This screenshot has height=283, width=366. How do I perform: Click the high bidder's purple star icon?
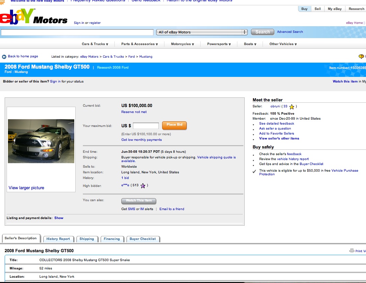click(143, 186)
